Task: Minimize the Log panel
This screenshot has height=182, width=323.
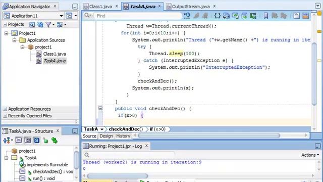Action: pyautogui.click(x=317, y=146)
